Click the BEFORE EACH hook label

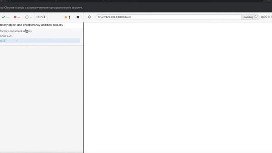[7, 36]
